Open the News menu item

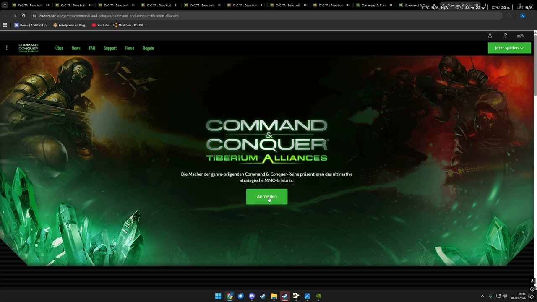(x=76, y=48)
